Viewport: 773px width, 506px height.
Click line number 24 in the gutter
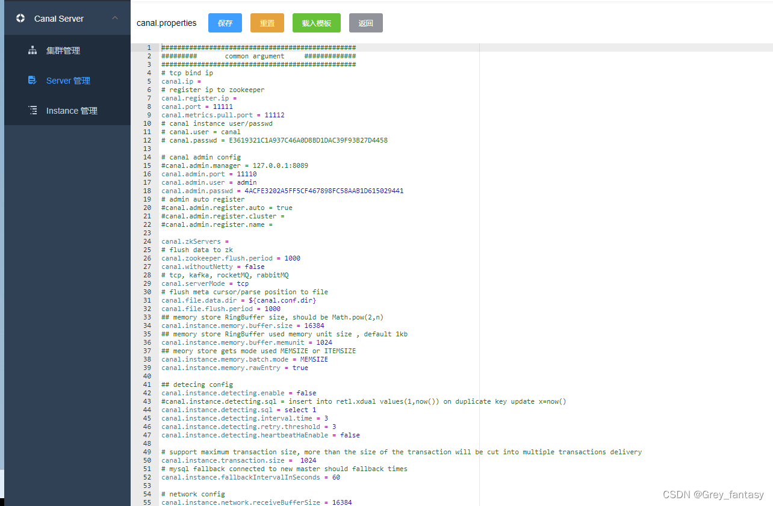tap(147, 241)
